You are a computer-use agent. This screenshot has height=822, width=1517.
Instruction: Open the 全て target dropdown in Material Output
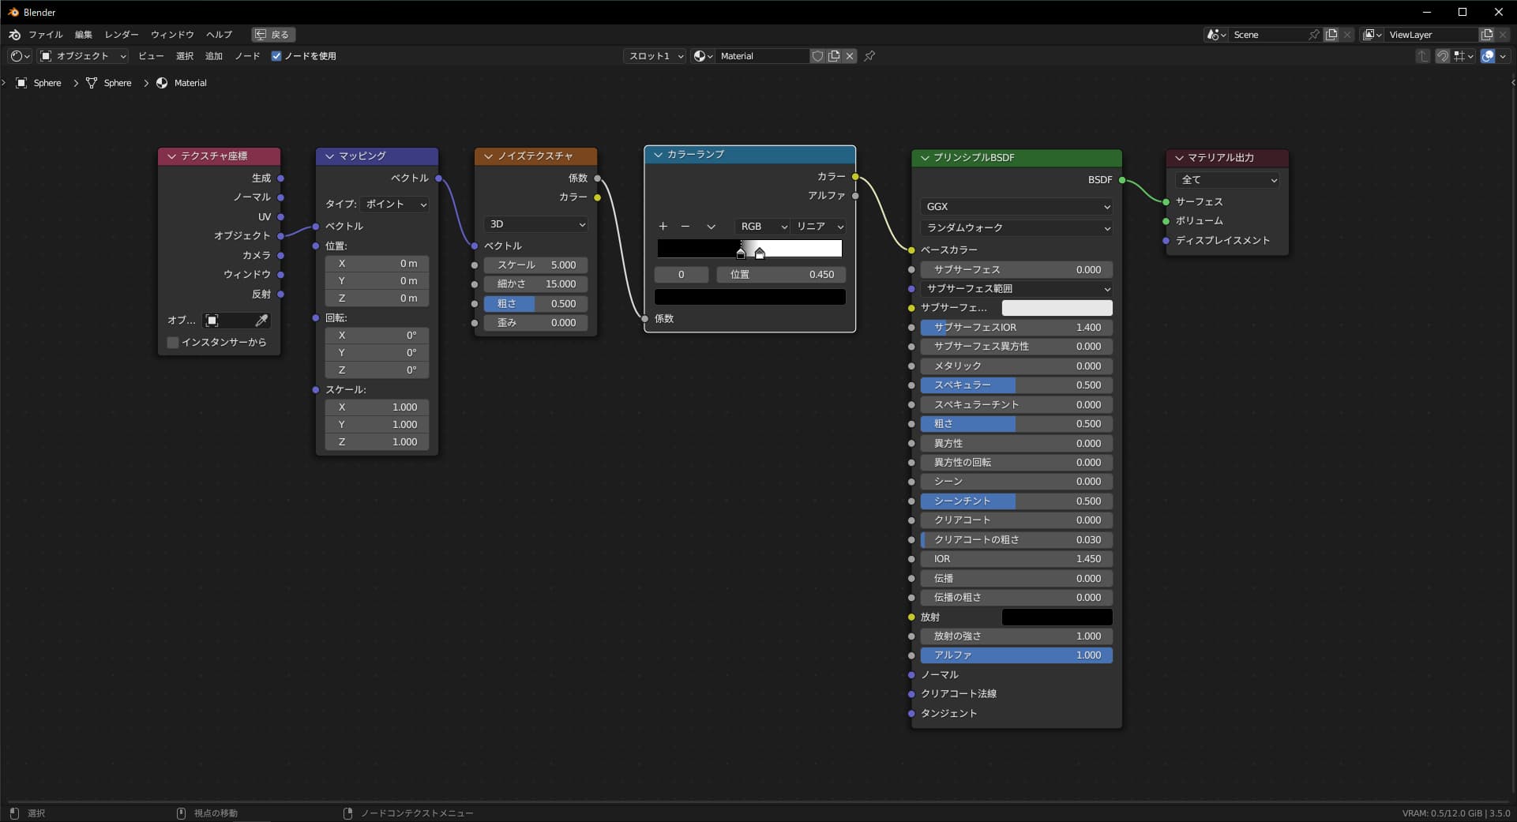[1227, 180]
